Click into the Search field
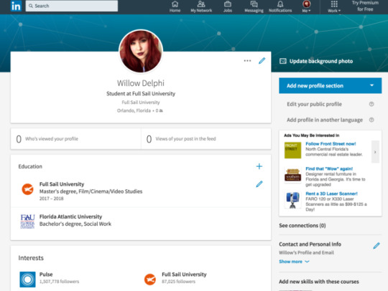The image size is (388, 291). pos(72,6)
